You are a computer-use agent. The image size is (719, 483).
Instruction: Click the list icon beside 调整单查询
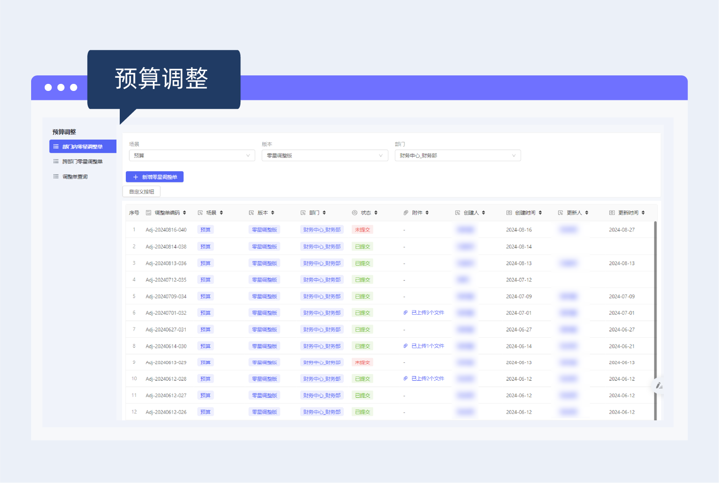(56, 177)
